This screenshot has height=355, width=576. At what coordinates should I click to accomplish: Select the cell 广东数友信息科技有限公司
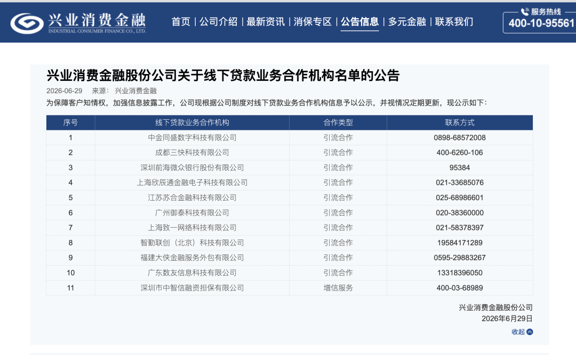[192, 273]
